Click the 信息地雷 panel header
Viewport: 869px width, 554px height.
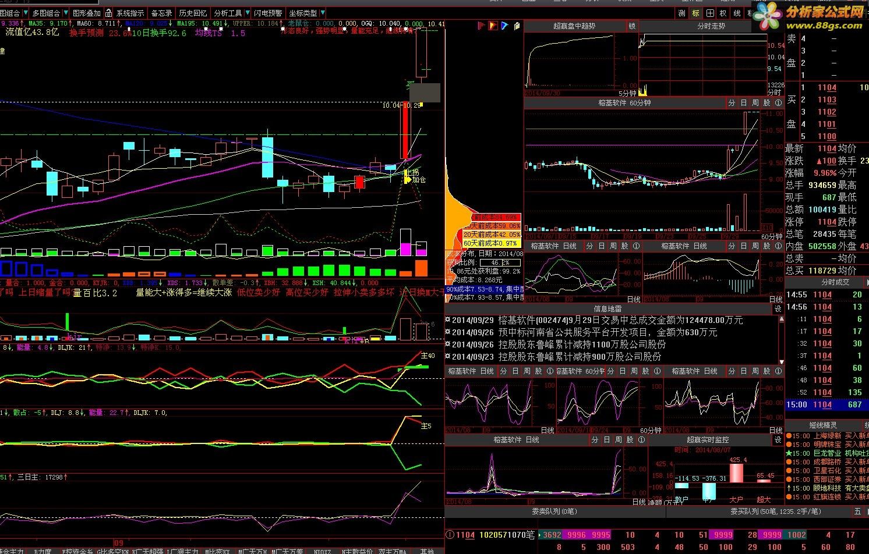click(x=607, y=309)
